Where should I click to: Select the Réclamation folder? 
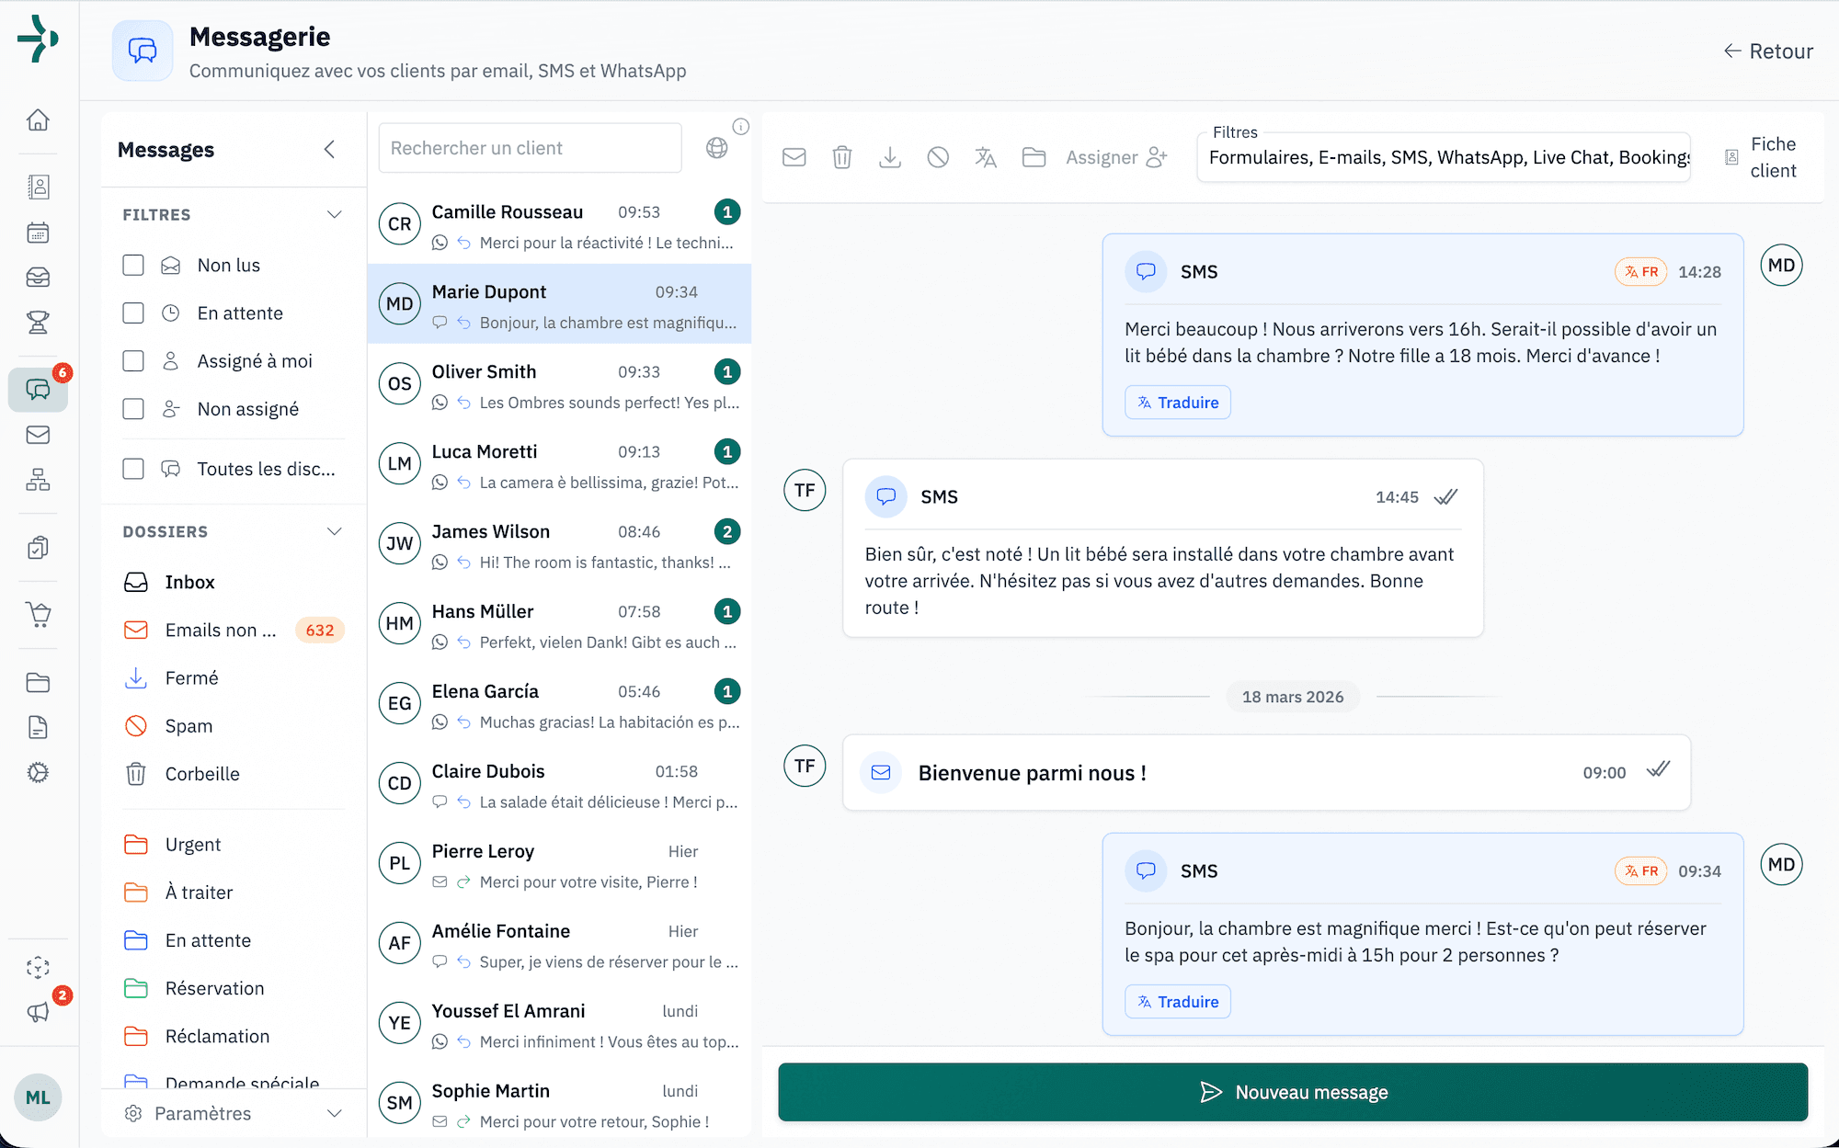click(217, 1036)
